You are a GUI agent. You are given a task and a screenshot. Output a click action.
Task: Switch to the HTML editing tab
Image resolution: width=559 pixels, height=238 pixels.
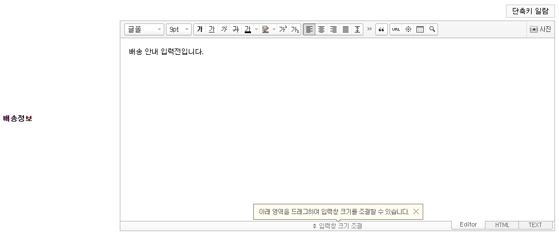[502, 225]
